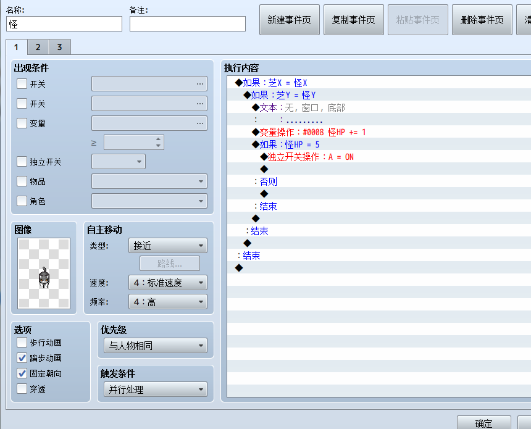Click the 新建事件页 button
The height and width of the screenshot is (429, 531).
click(289, 20)
